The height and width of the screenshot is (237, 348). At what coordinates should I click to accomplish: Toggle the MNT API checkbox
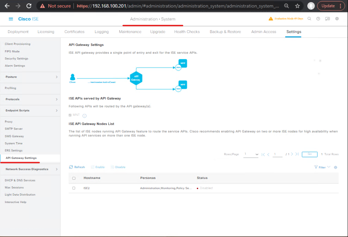coord(70,115)
